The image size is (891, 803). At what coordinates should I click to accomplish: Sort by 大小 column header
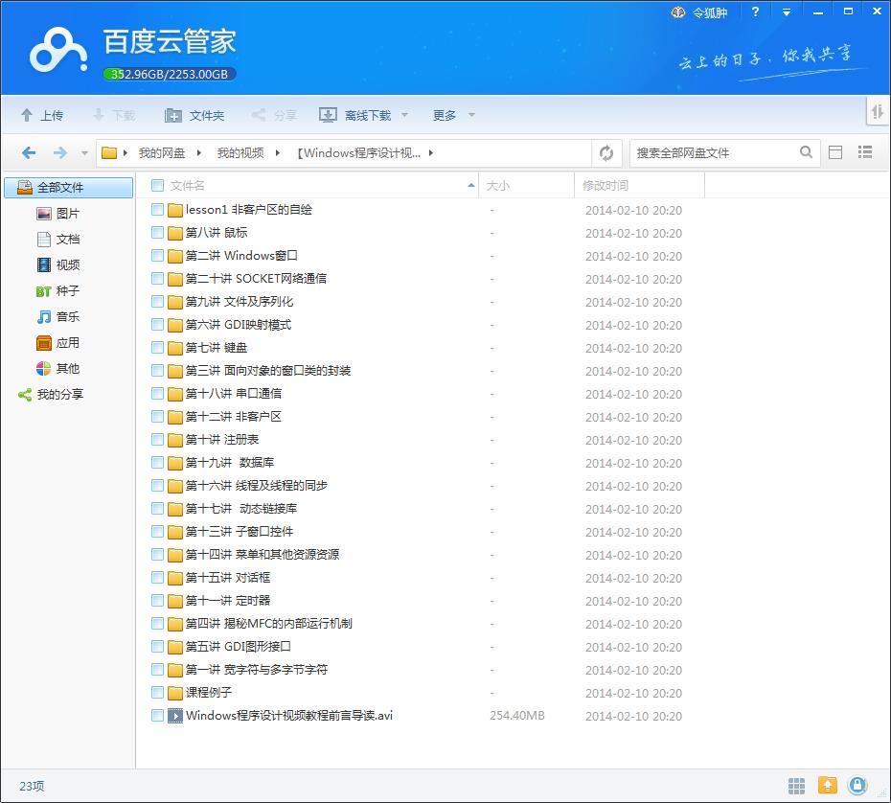pyautogui.click(x=526, y=185)
